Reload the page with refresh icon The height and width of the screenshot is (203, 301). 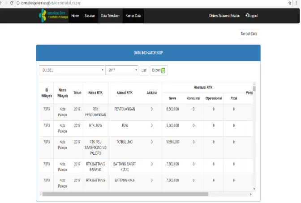point(12,3)
